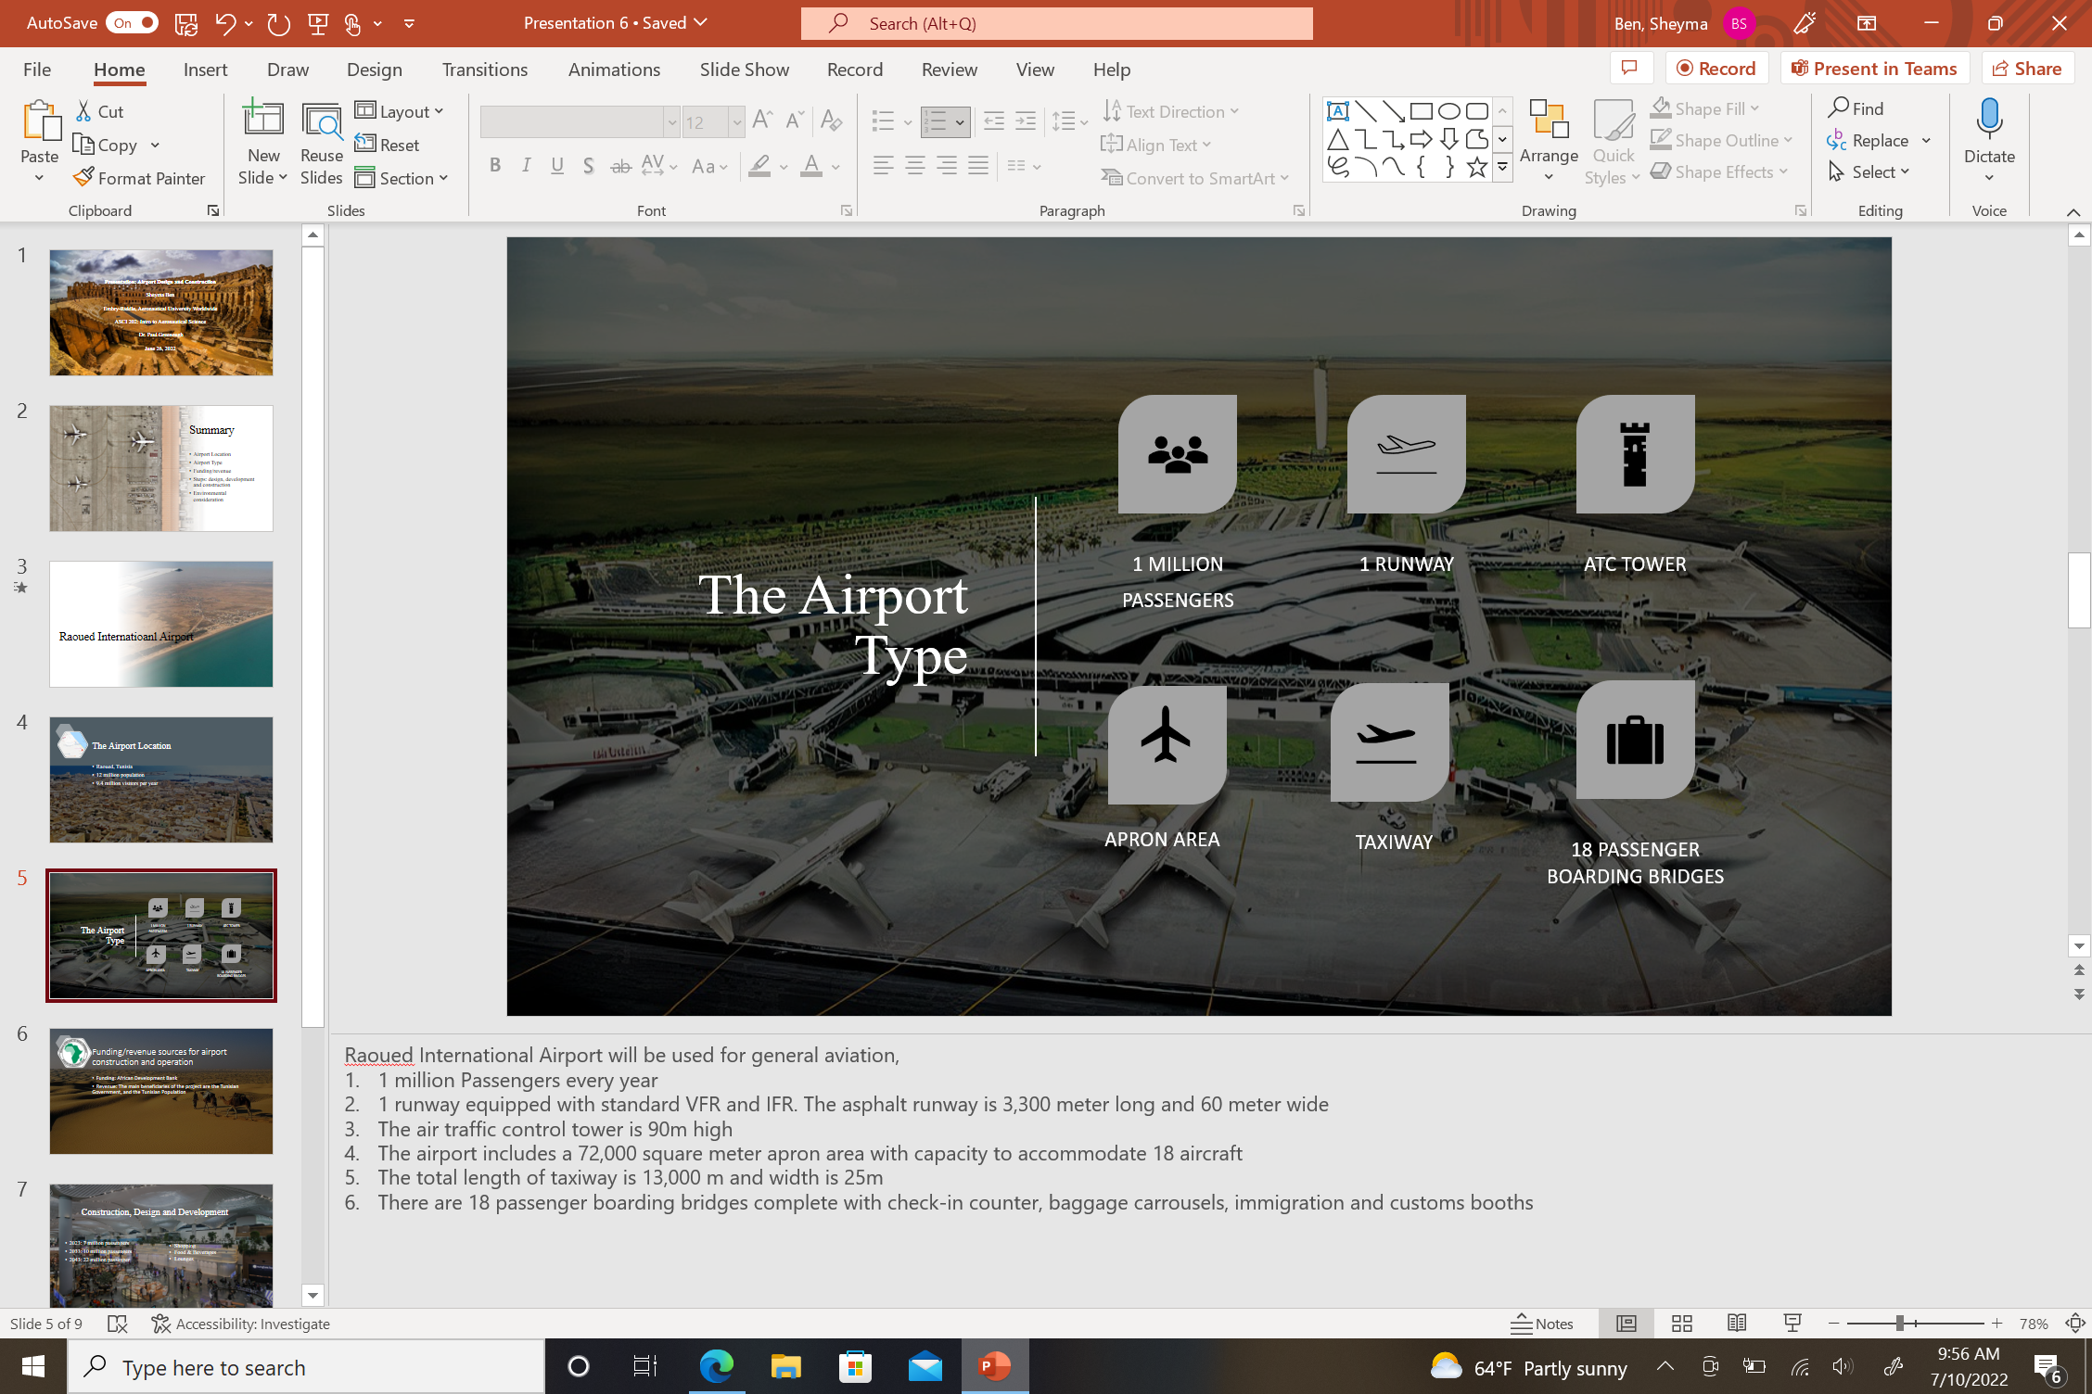Click the Undo arrow icon
This screenshot has height=1394, width=2092.
pos(225,23)
